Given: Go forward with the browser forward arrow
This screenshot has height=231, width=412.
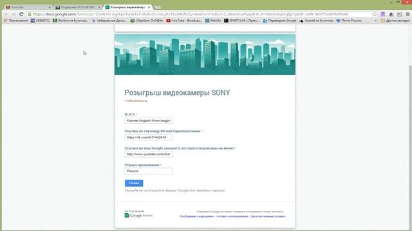Looking at the screenshot, I should (14, 14).
